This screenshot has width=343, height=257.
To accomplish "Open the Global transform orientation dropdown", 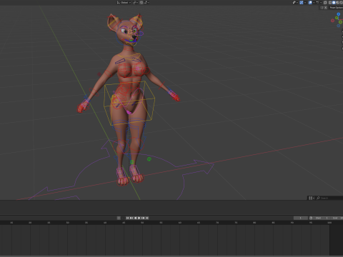I will (124, 2).
